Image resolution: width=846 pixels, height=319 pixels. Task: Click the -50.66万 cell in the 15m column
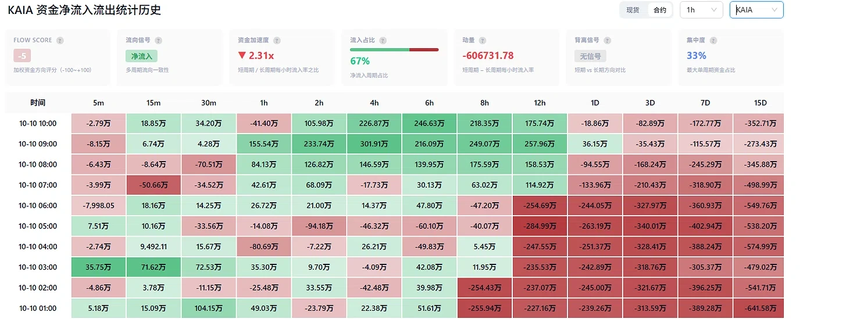pyautogui.click(x=154, y=185)
